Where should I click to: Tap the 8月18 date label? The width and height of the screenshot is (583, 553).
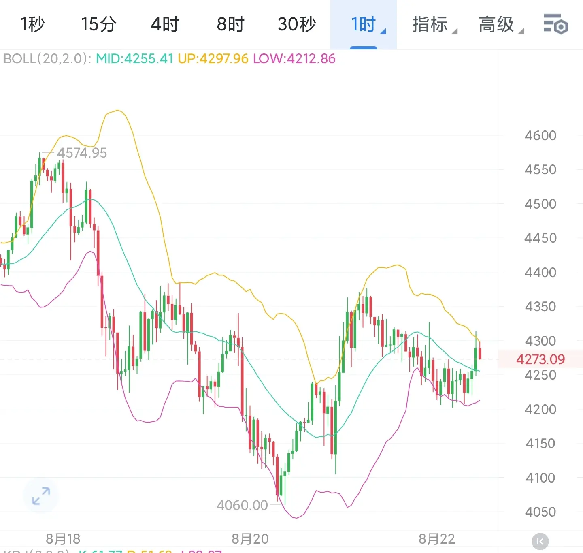point(63,539)
